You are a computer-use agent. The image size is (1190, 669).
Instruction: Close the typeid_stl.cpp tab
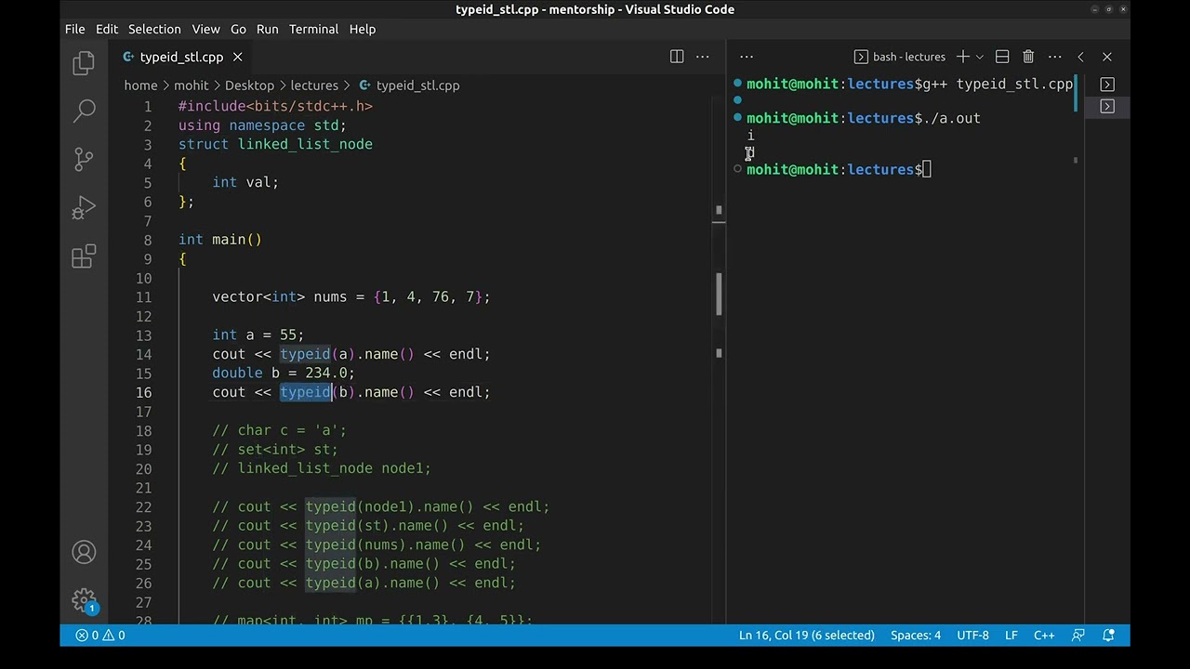[237, 57]
